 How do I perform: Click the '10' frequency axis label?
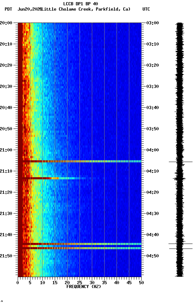[42, 283]
